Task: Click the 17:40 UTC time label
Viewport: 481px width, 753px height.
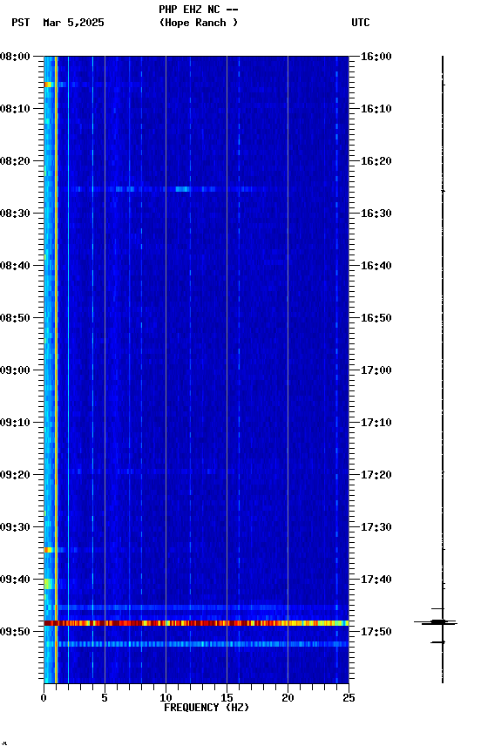Action: 376,580
